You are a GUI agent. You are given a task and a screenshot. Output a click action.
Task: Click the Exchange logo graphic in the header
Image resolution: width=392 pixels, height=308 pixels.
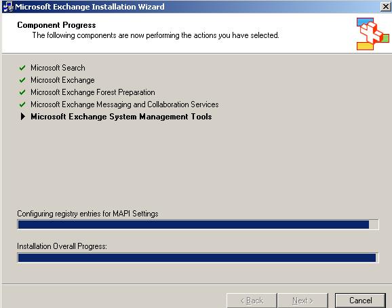(373, 34)
